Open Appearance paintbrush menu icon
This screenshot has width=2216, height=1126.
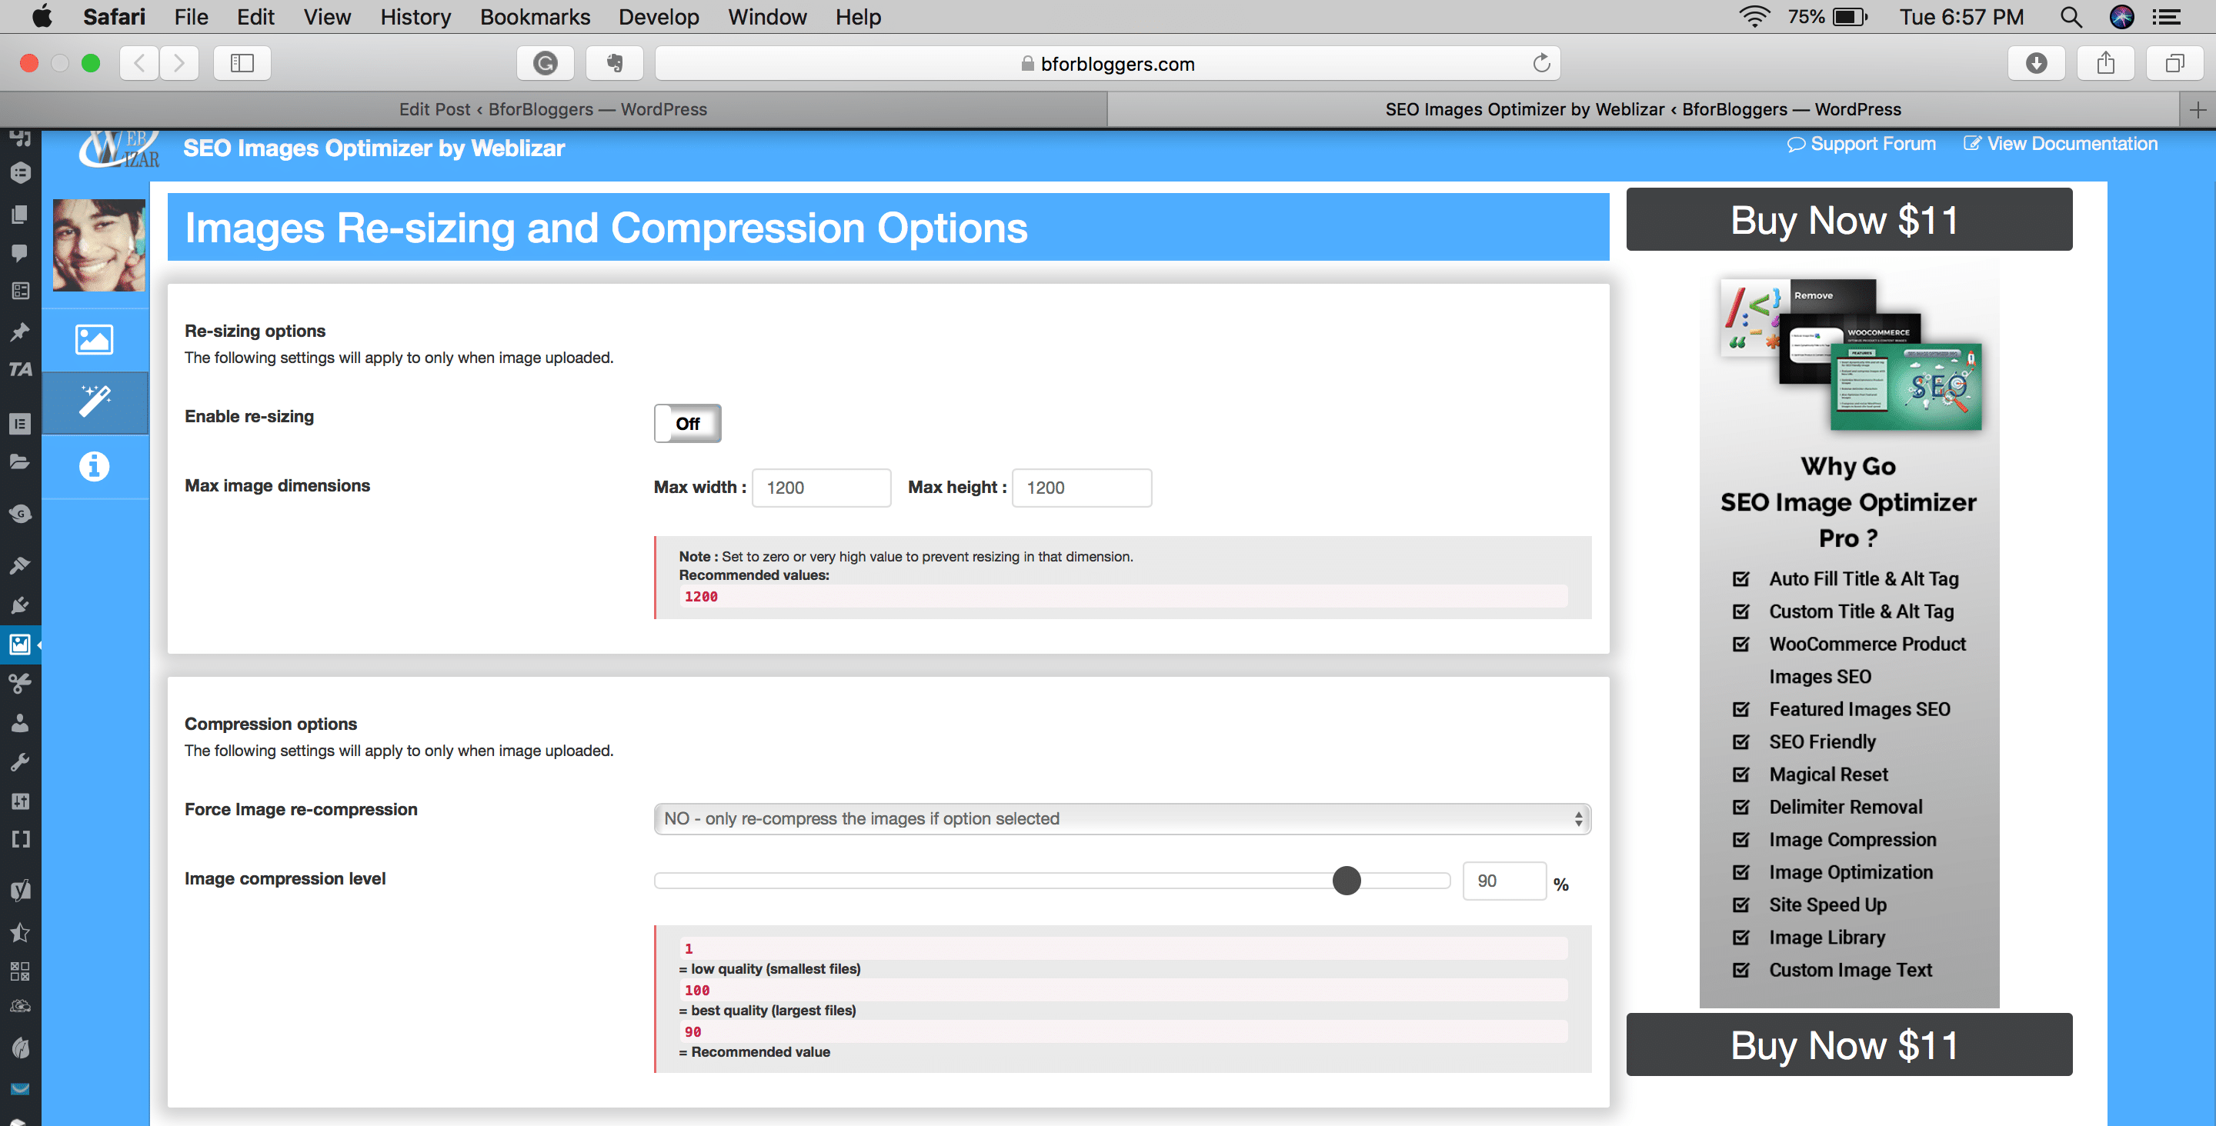tap(20, 565)
